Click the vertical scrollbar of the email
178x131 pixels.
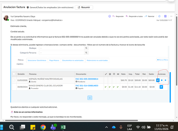(x=177, y=51)
